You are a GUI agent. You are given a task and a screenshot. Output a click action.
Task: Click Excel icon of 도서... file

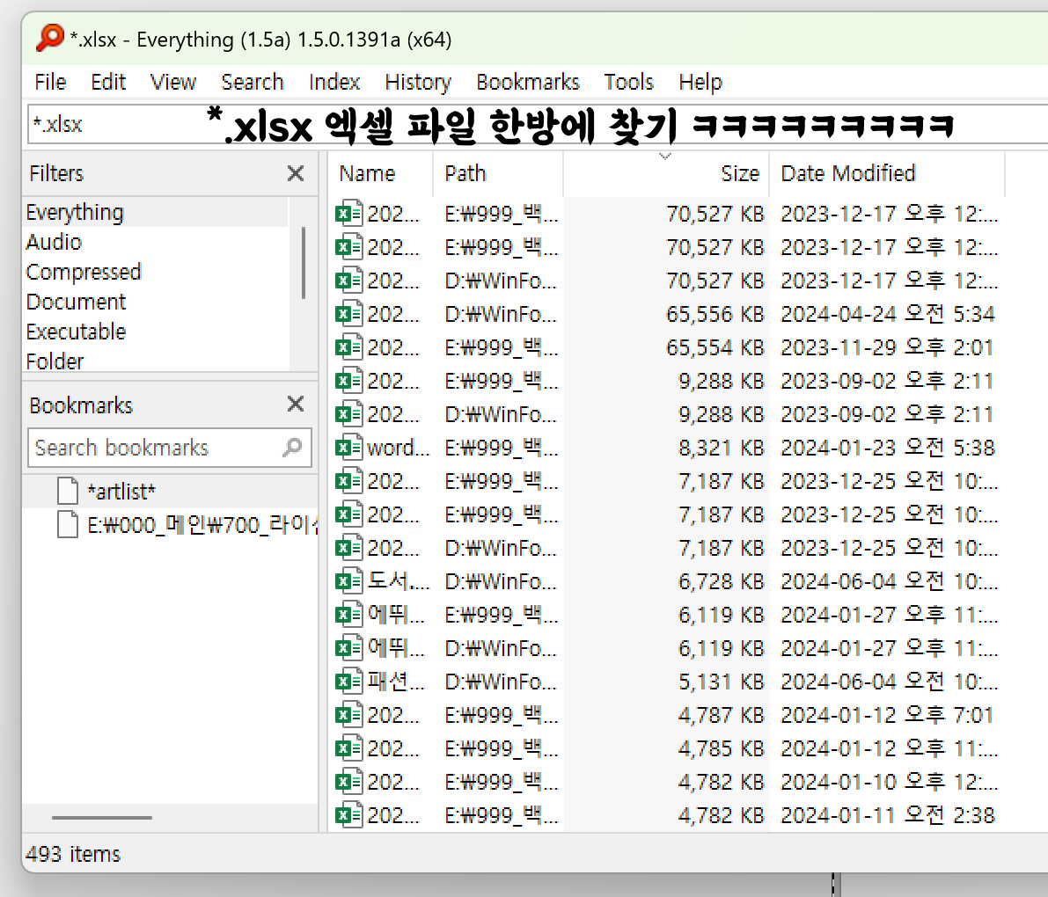click(348, 581)
